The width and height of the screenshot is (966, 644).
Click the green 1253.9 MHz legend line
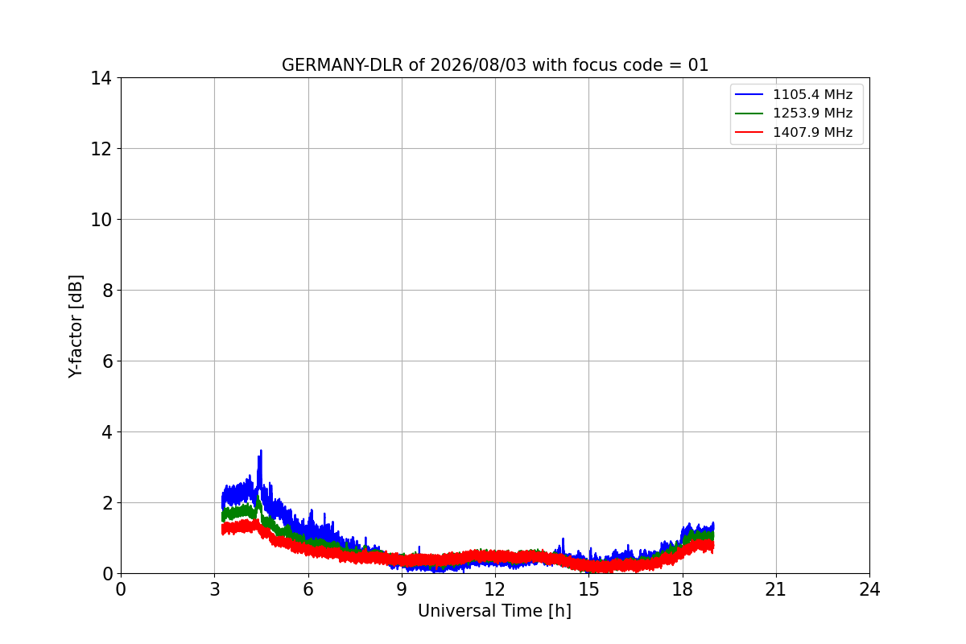[x=749, y=114]
